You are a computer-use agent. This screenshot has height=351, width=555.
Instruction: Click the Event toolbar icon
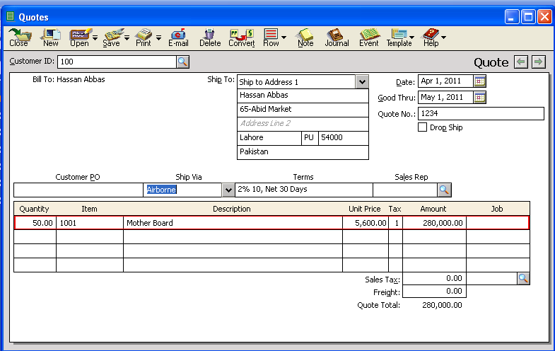(x=368, y=38)
